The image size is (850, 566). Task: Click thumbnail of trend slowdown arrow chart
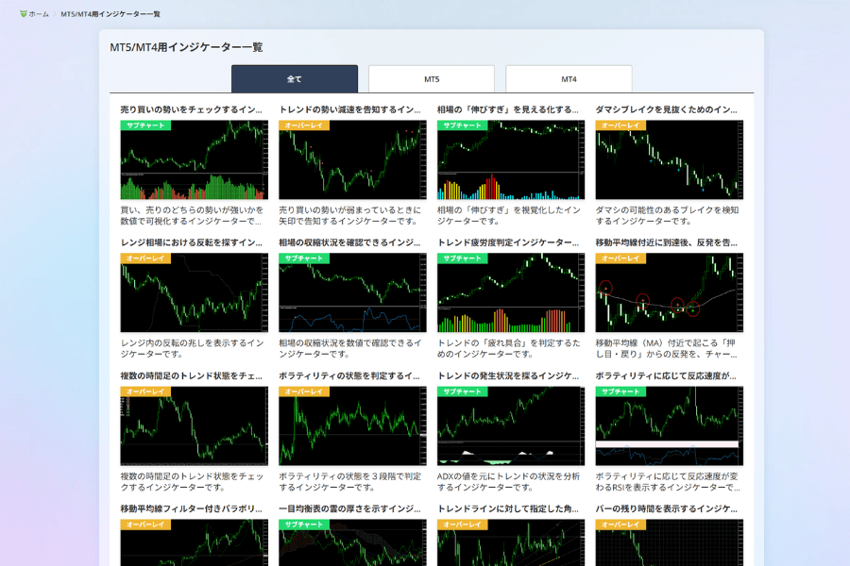pyautogui.click(x=352, y=159)
